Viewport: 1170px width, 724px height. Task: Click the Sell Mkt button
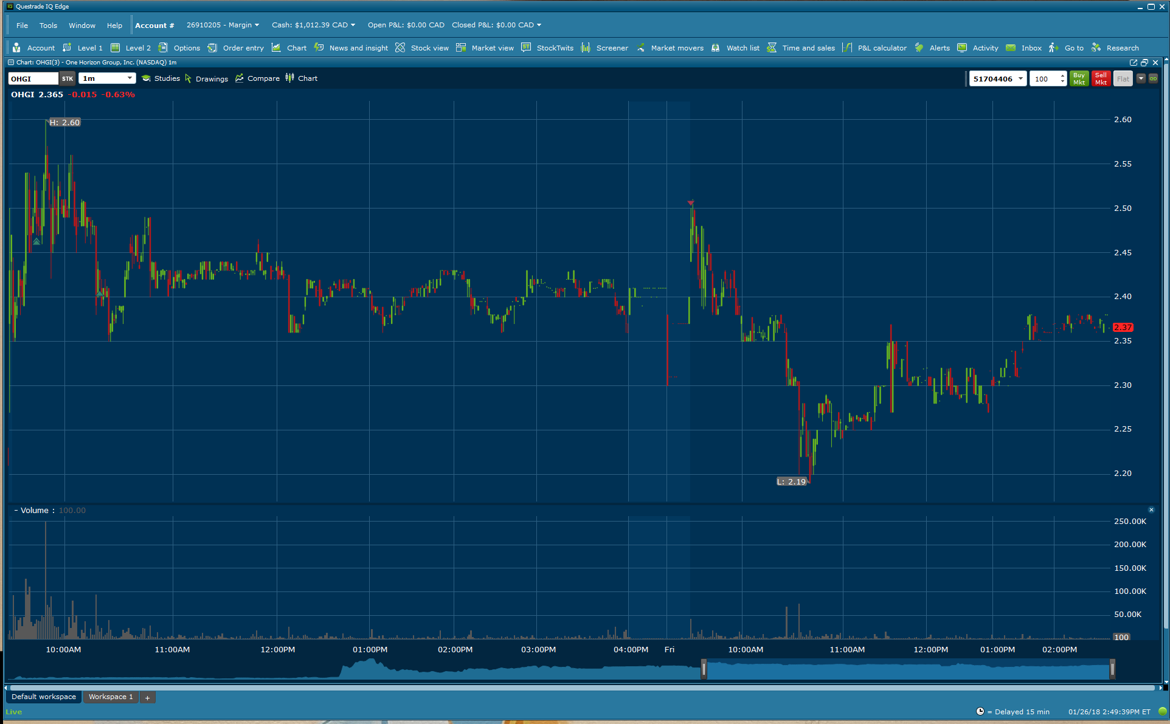[x=1101, y=78]
